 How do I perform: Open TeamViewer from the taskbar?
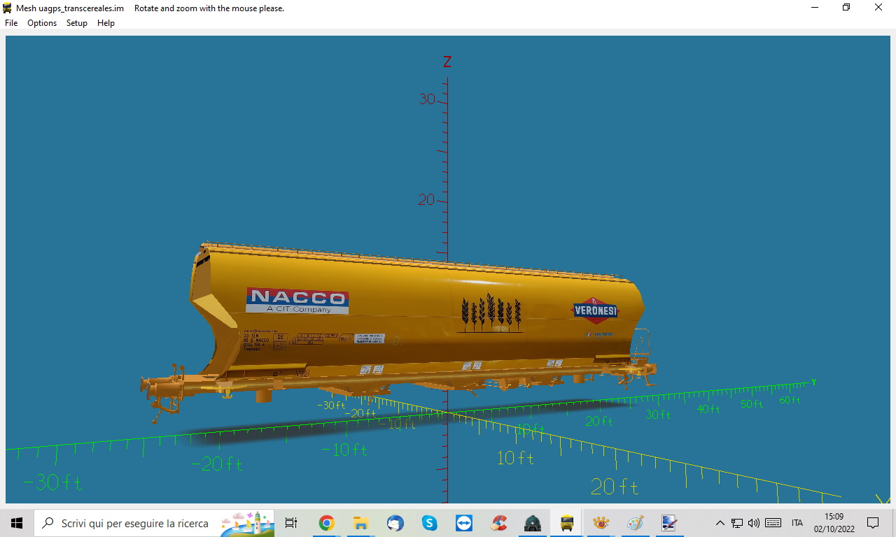463,523
